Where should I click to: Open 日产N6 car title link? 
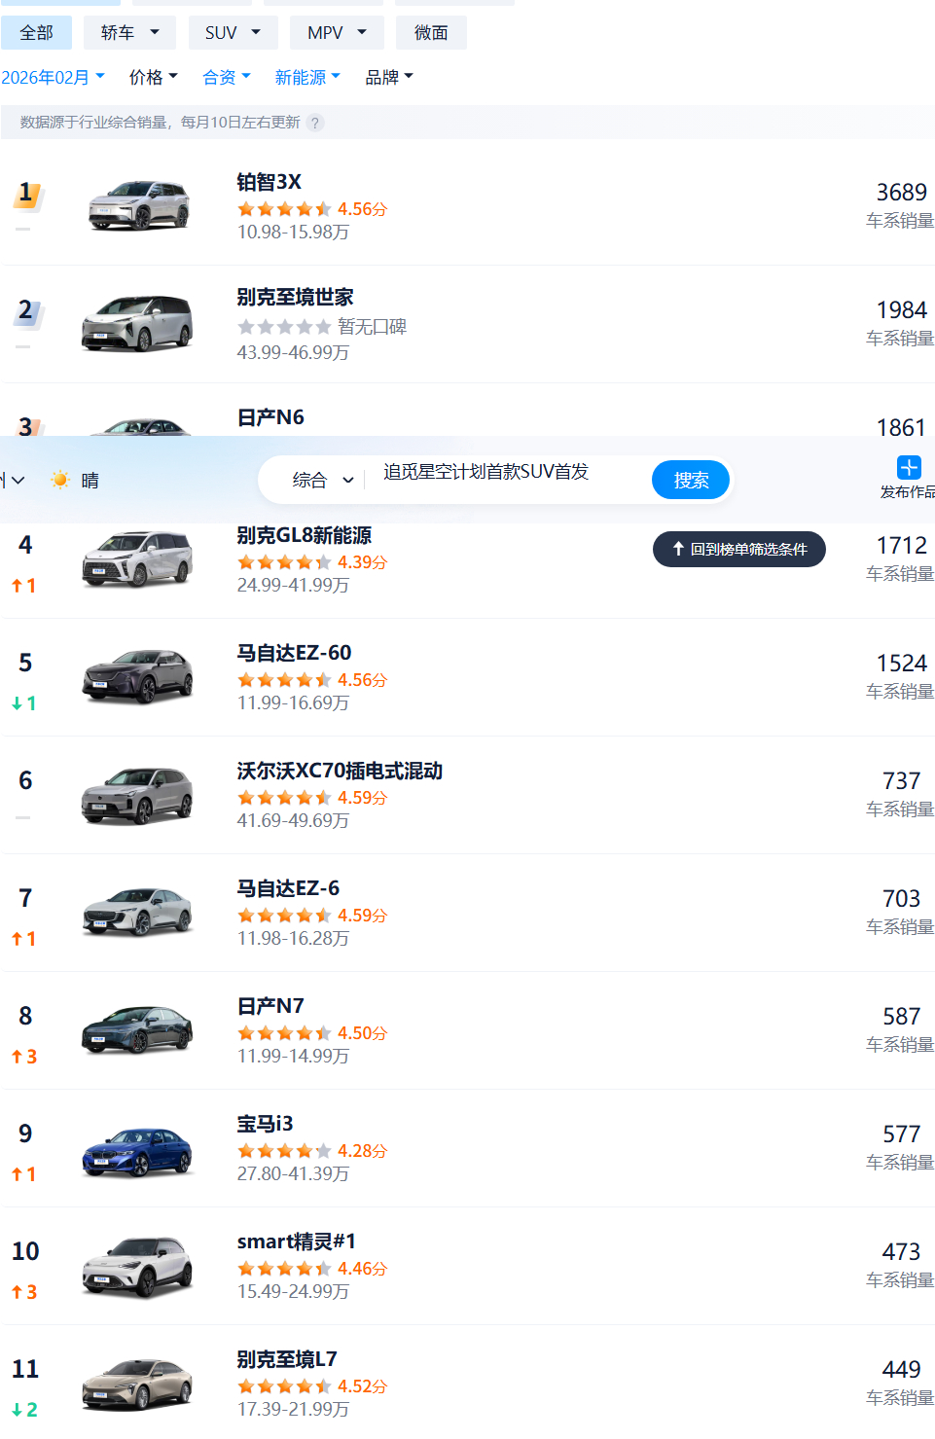270,417
